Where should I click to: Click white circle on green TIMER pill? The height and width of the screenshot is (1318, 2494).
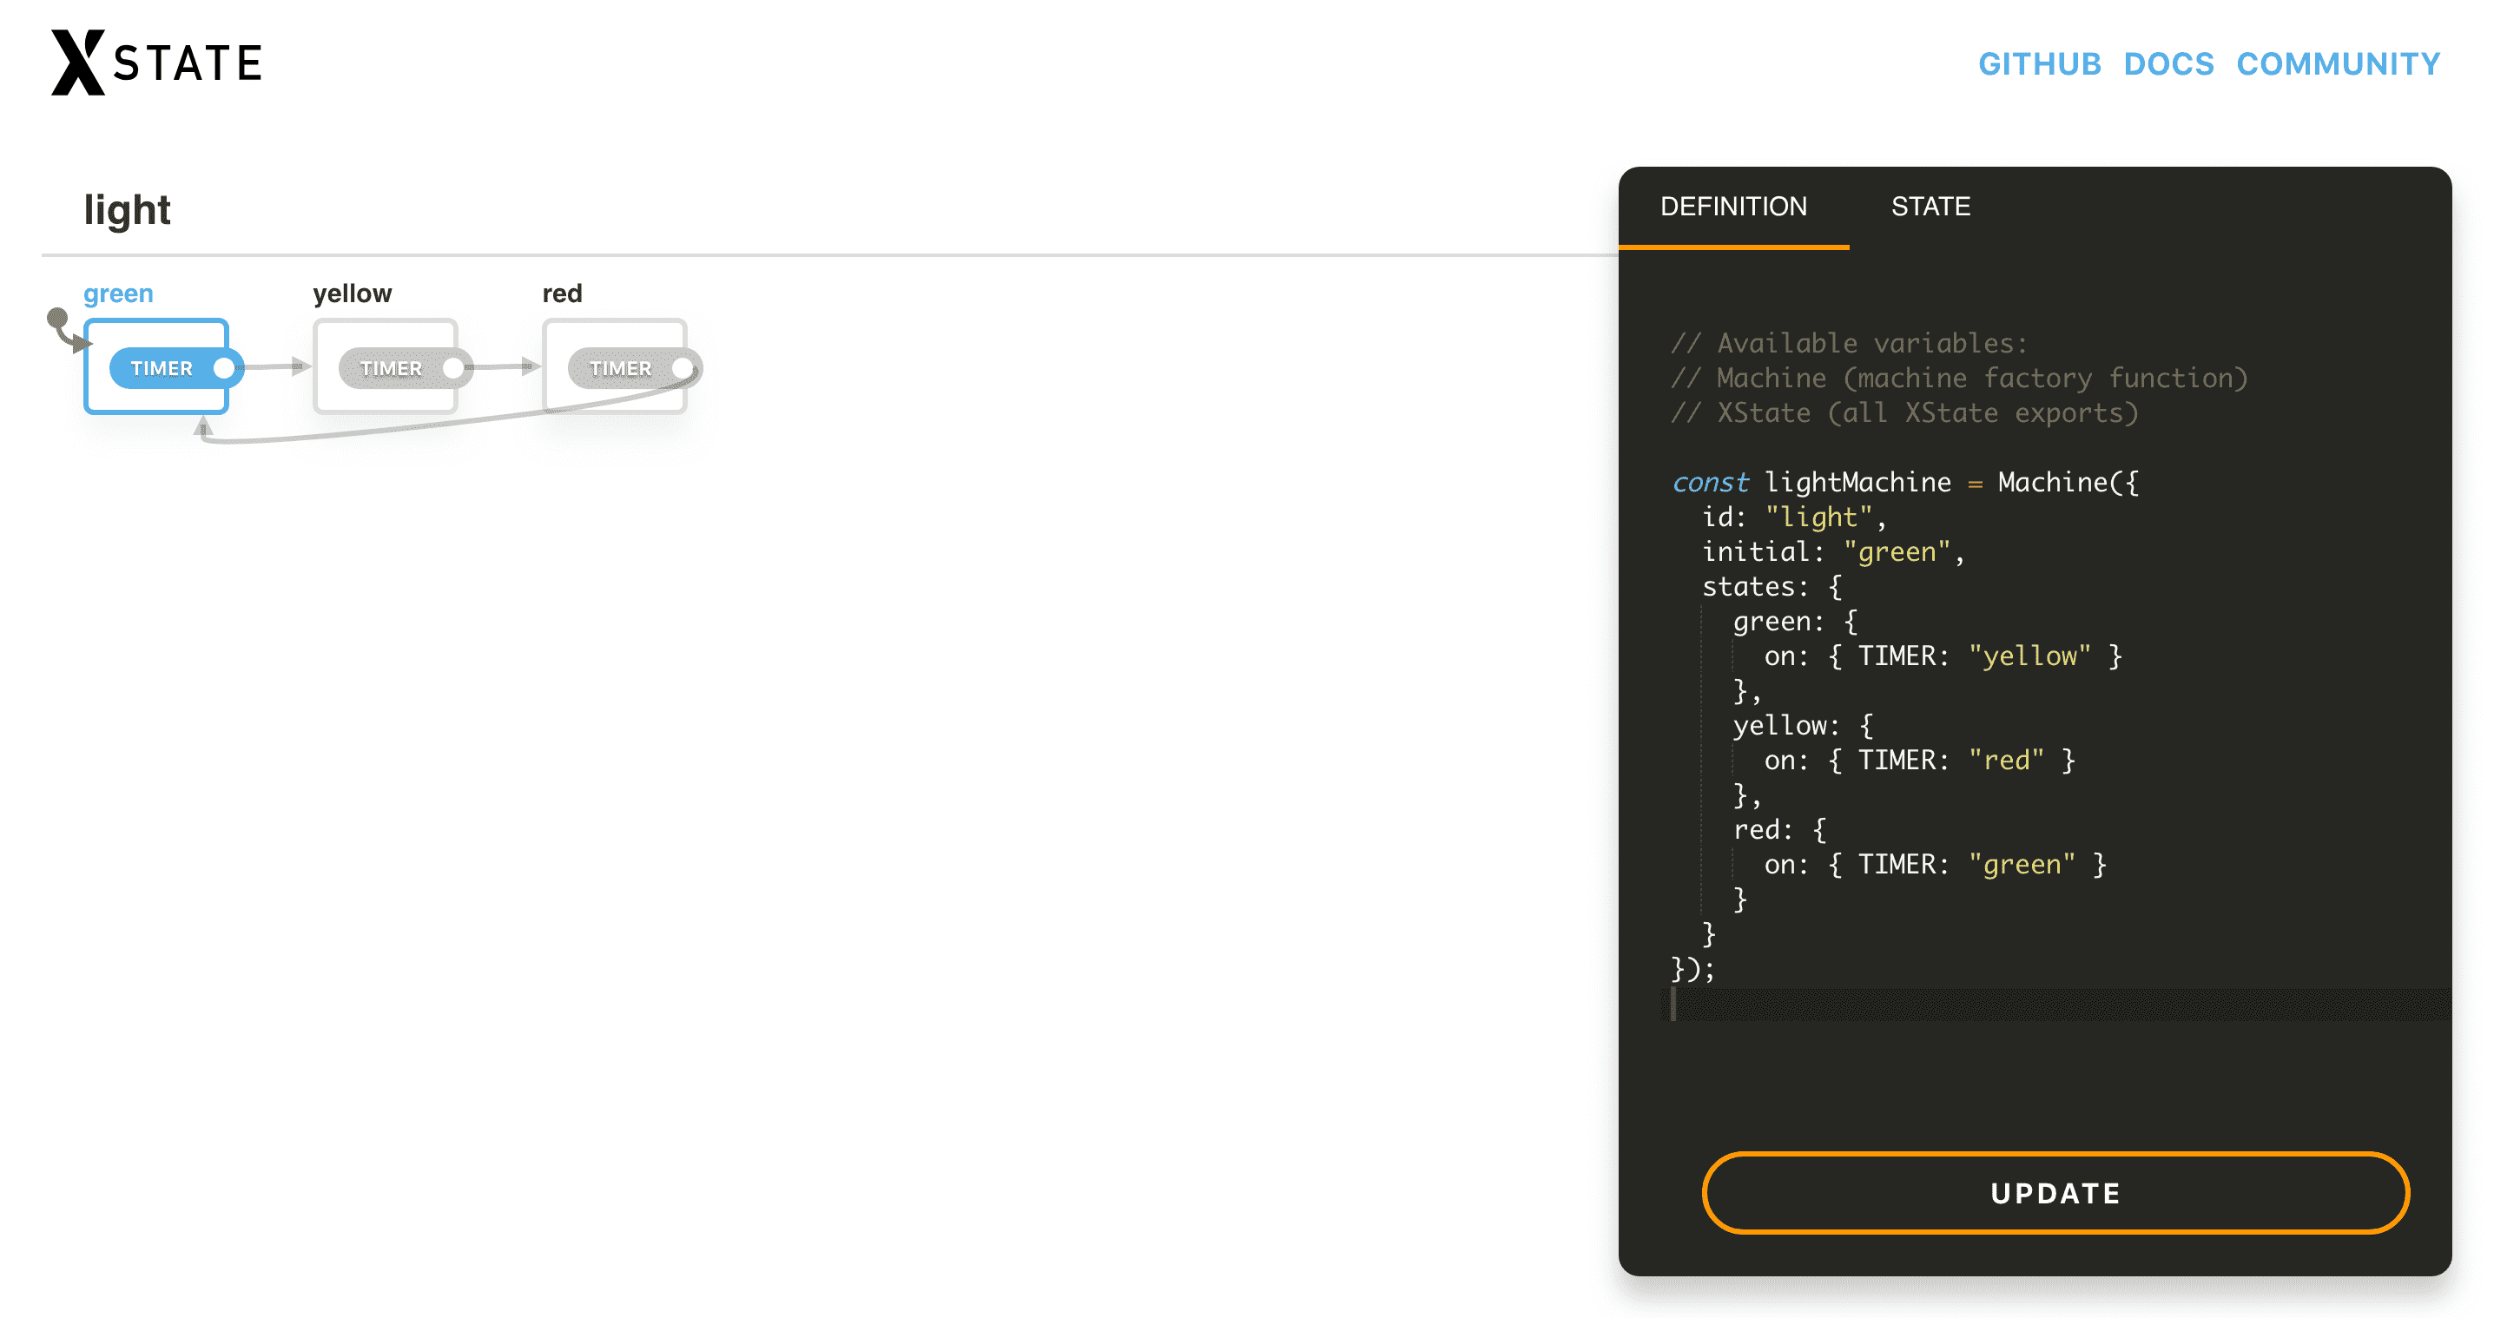224,369
